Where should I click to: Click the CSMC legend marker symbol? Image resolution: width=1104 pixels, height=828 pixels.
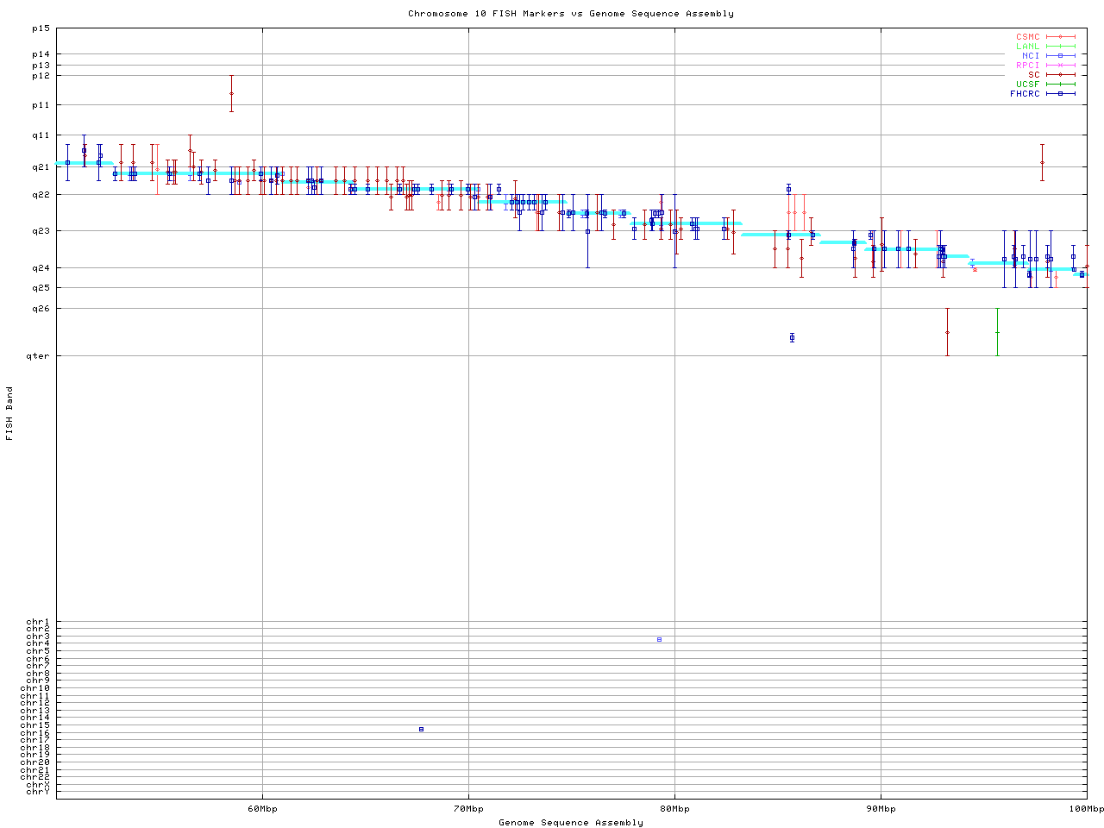point(1060,37)
